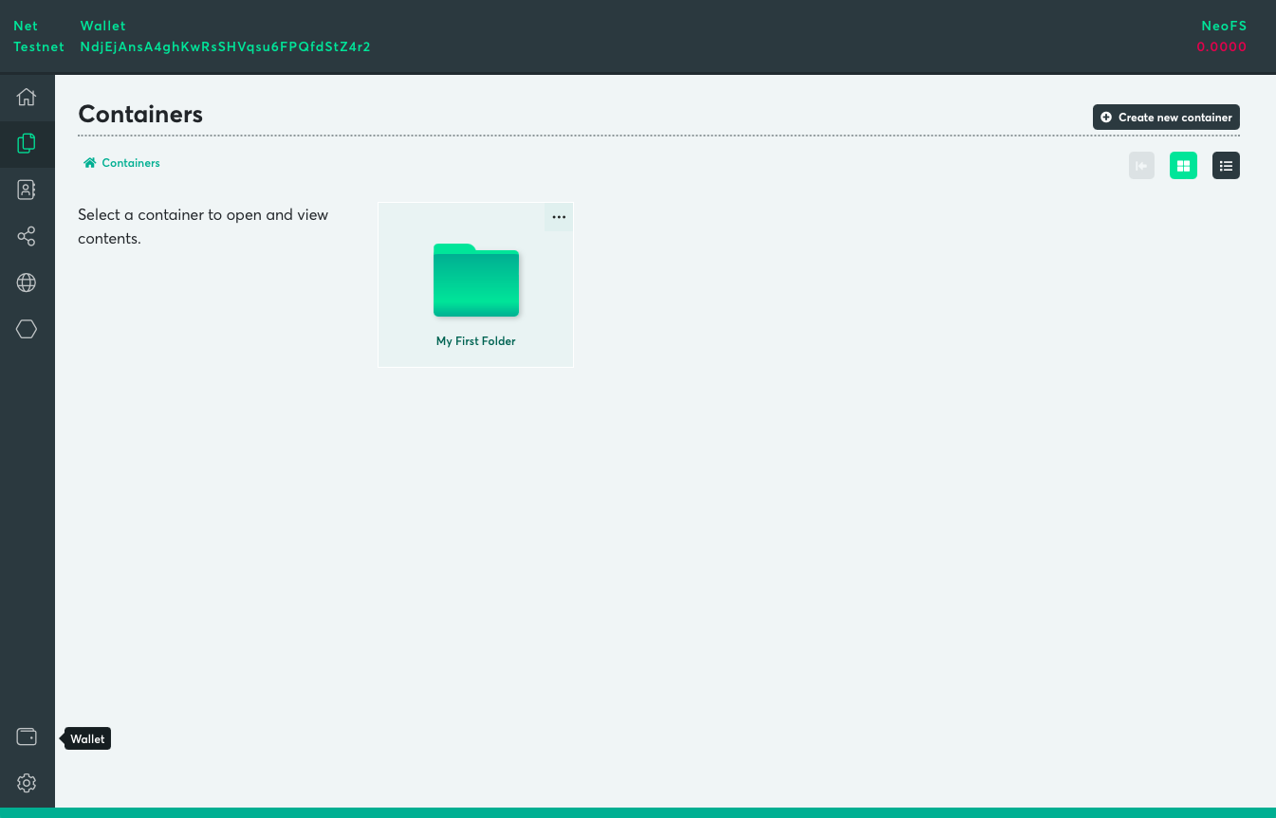Switch to grid view layout

click(x=1183, y=166)
